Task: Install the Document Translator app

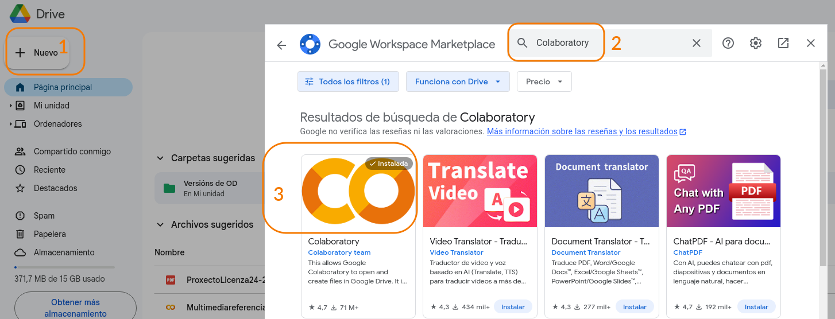Action: (635, 307)
